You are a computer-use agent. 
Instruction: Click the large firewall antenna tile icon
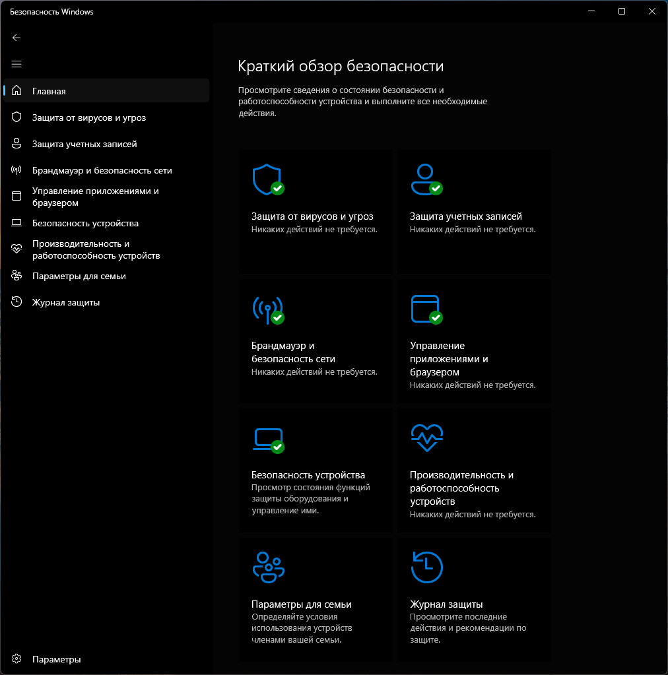point(267,309)
